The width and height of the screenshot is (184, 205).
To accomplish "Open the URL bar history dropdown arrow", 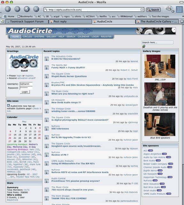I will (x=142, y=10).
